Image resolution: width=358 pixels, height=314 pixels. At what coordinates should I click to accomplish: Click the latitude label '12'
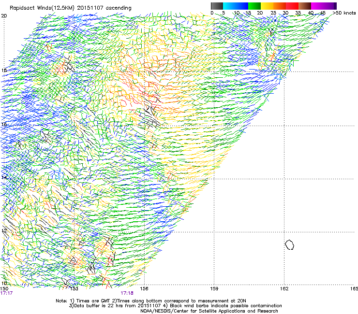(4, 230)
